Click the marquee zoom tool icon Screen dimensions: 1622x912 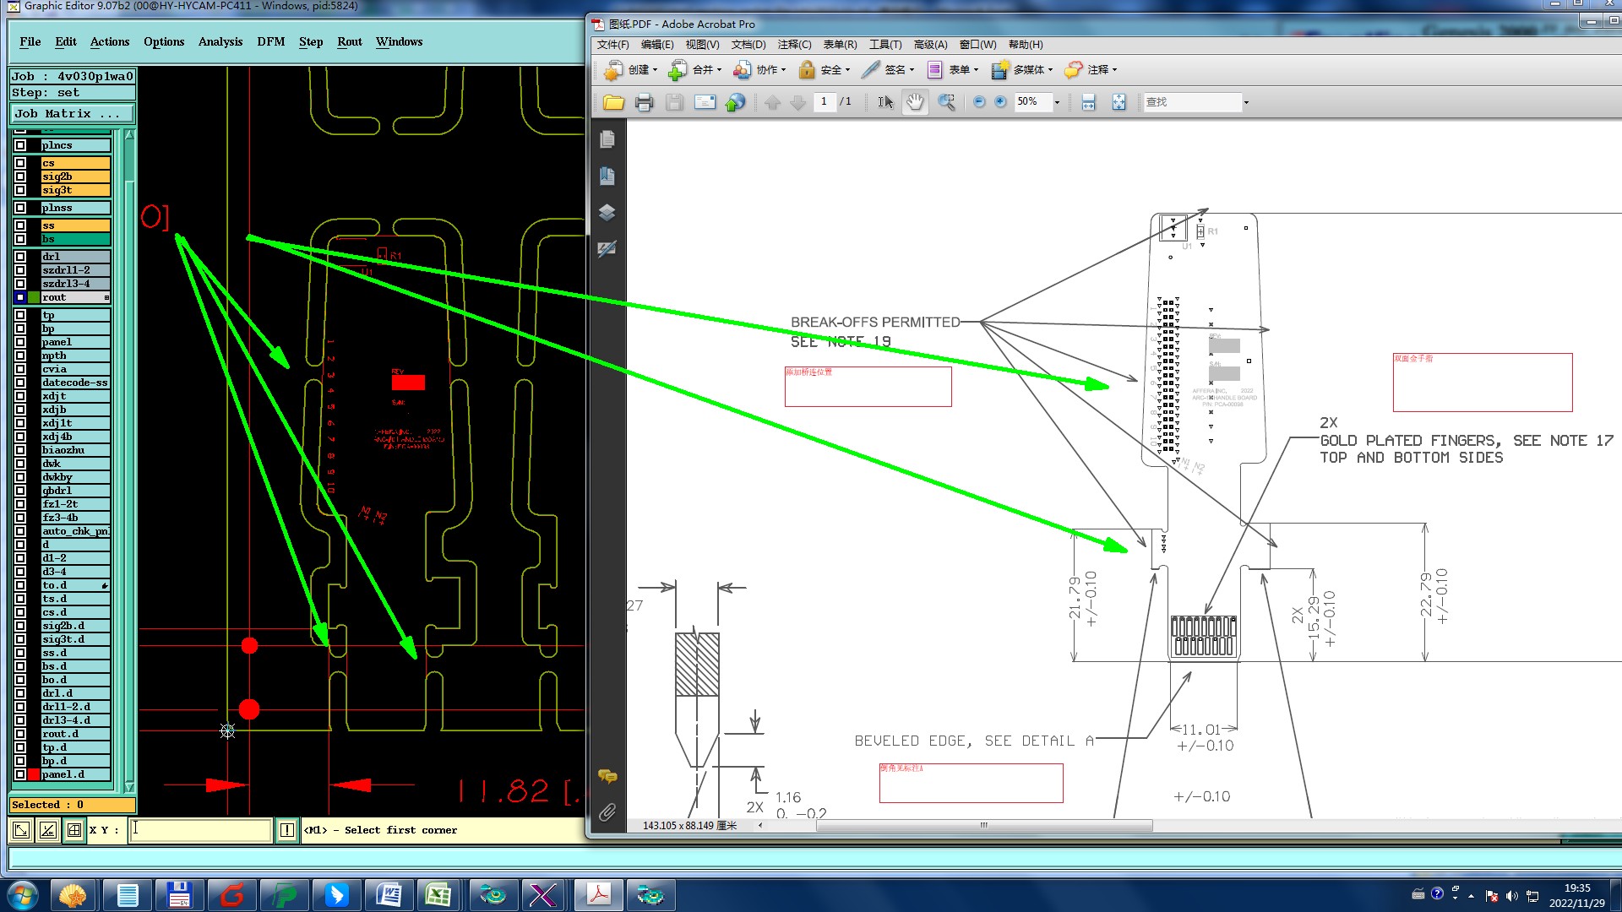(x=946, y=102)
